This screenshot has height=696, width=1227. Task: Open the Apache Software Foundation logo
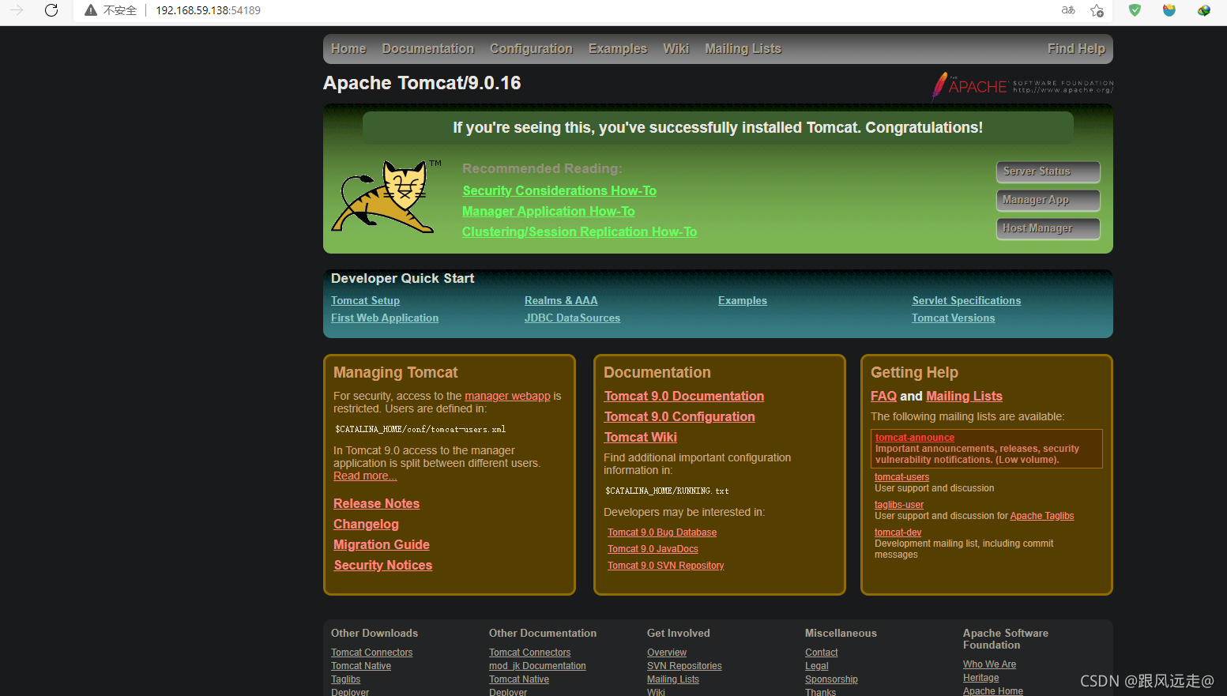click(x=1022, y=86)
